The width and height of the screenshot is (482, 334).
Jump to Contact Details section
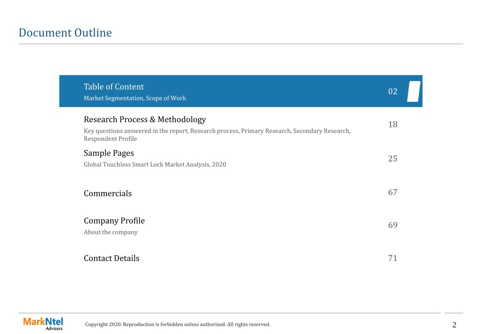pos(111,258)
